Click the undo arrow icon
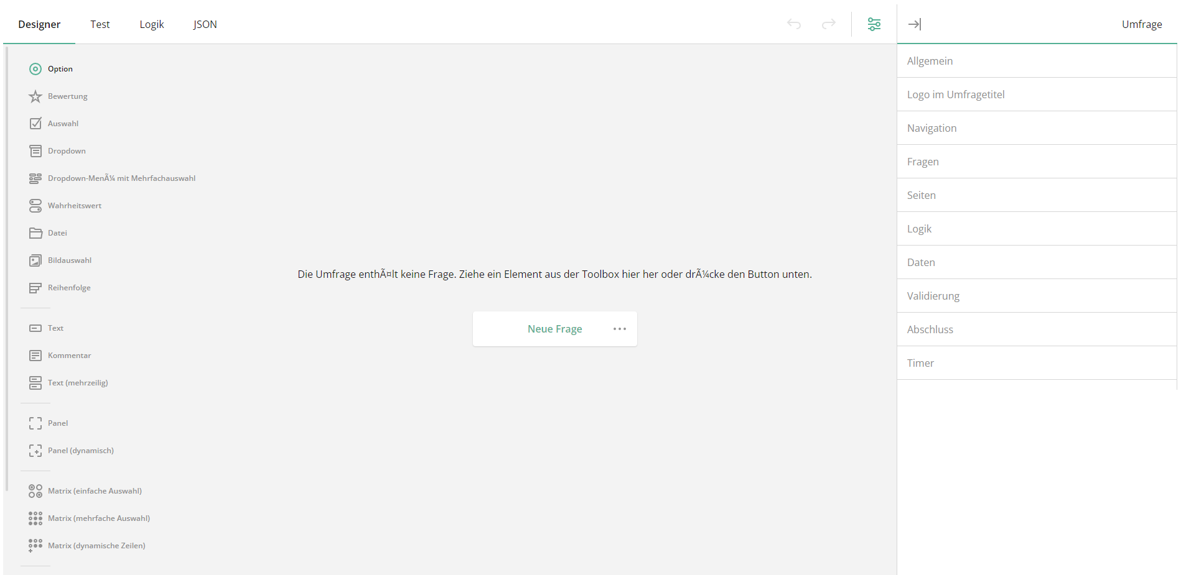This screenshot has height=575, width=1181. point(794,24)
